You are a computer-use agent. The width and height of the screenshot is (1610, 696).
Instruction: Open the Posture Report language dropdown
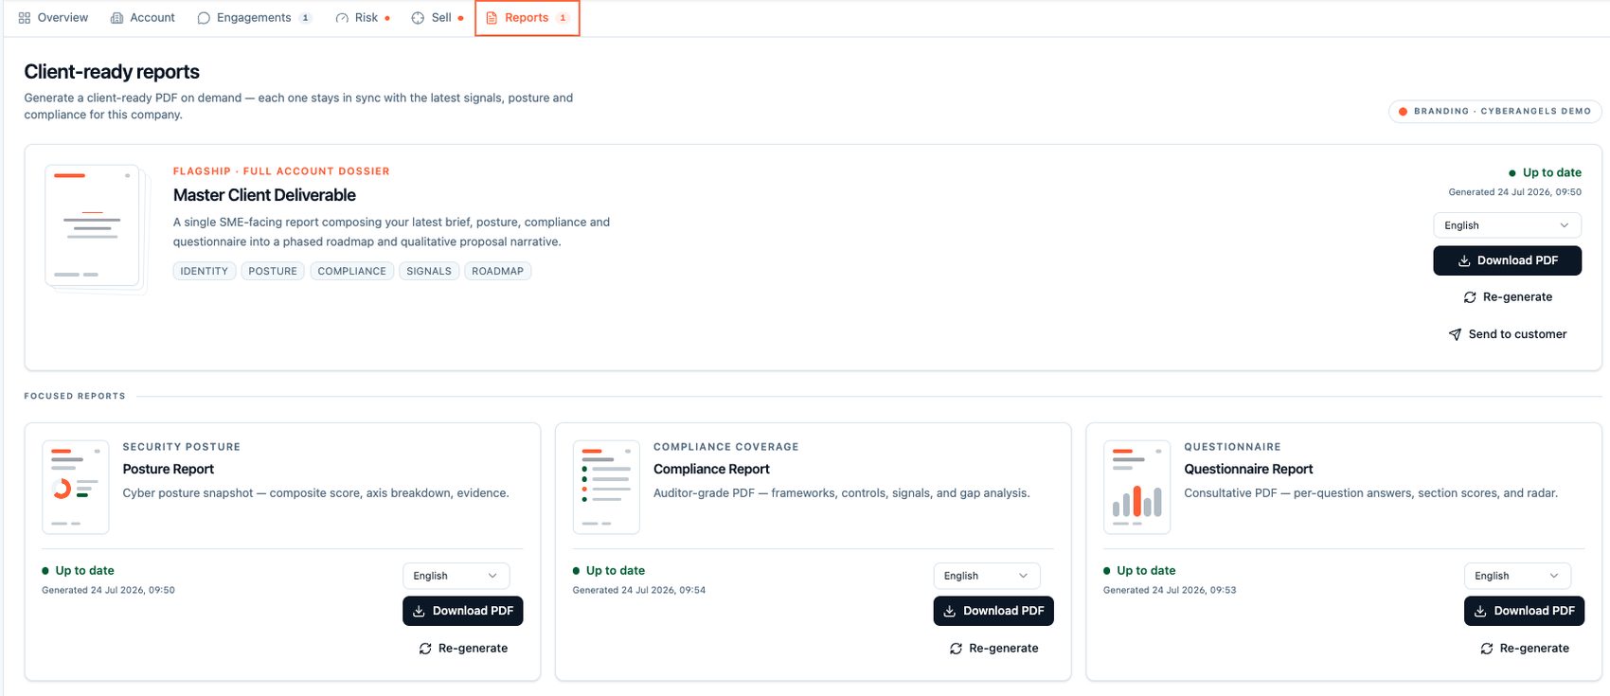tap(456, 576)
